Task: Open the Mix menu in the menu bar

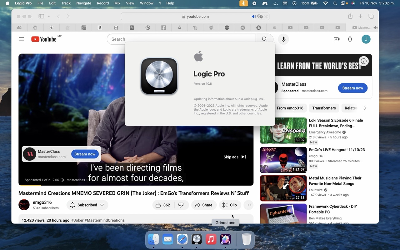Action: point(117,3)
